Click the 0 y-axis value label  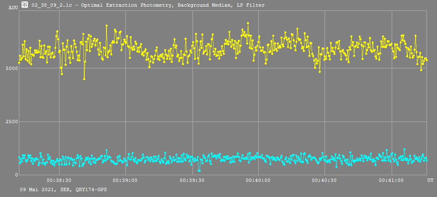tap(15, 175)
